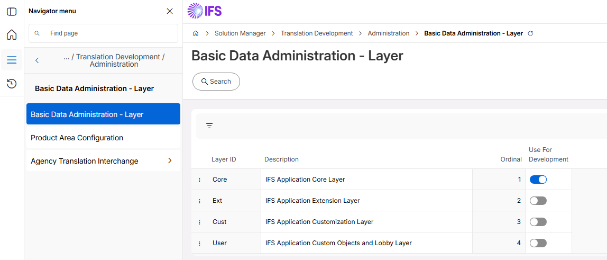
Task: Select Basic Data Administration - Layer menu item
Action: click(103, 114)
